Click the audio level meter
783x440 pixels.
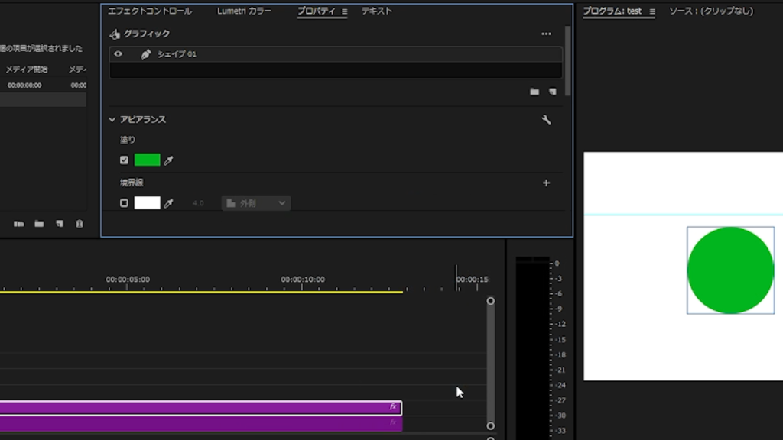tap(532, 348)
